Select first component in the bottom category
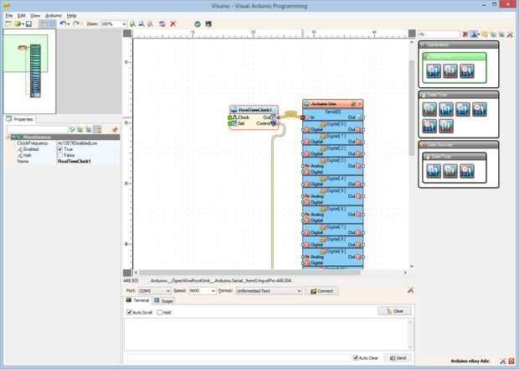This screenshot has height=369, width=519. click(x=434, y=171)
